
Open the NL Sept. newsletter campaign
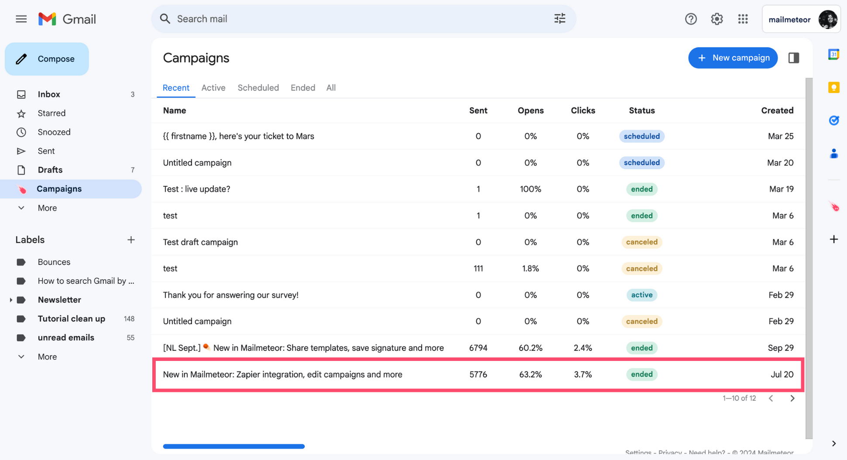pos(478,348)
